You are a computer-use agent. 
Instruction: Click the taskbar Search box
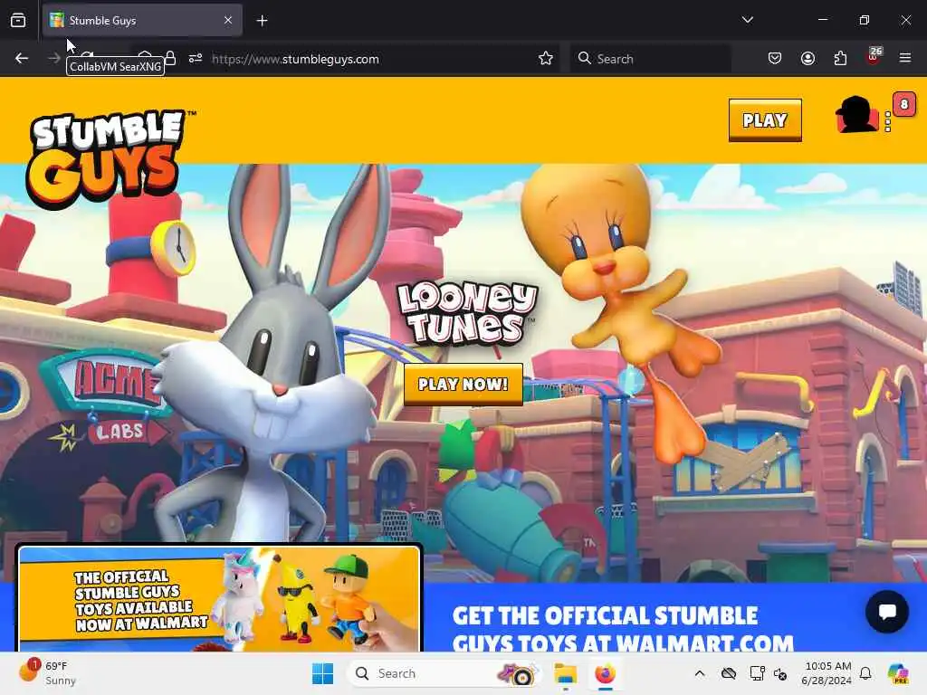coord(444,673)
